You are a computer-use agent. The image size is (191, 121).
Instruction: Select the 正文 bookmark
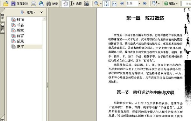click(20, 47)
